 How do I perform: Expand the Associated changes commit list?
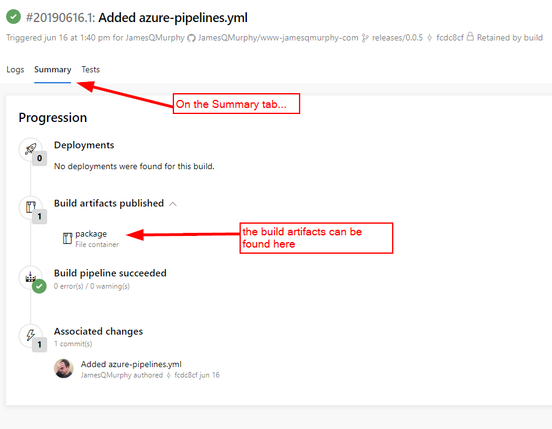click(x=98, y=331)
